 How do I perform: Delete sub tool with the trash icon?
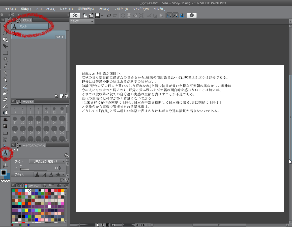click(67, 96)
